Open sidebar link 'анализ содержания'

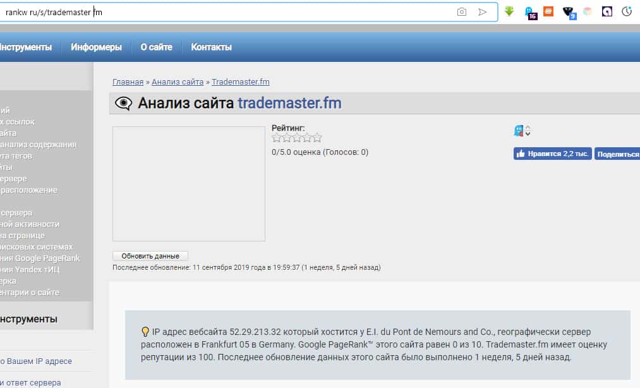tap(39, 145)
